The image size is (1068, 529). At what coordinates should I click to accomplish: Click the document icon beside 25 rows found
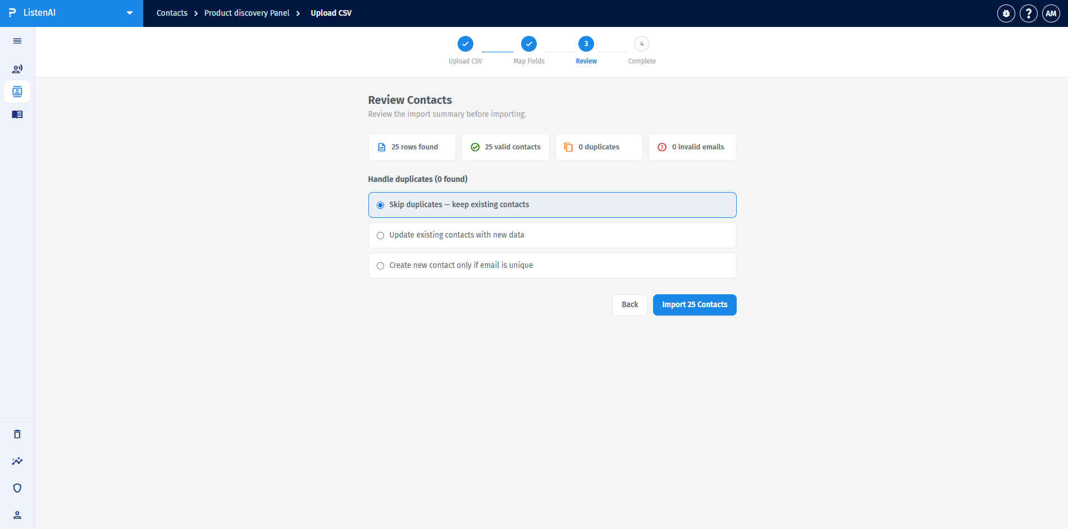click(x=382, y=147)
